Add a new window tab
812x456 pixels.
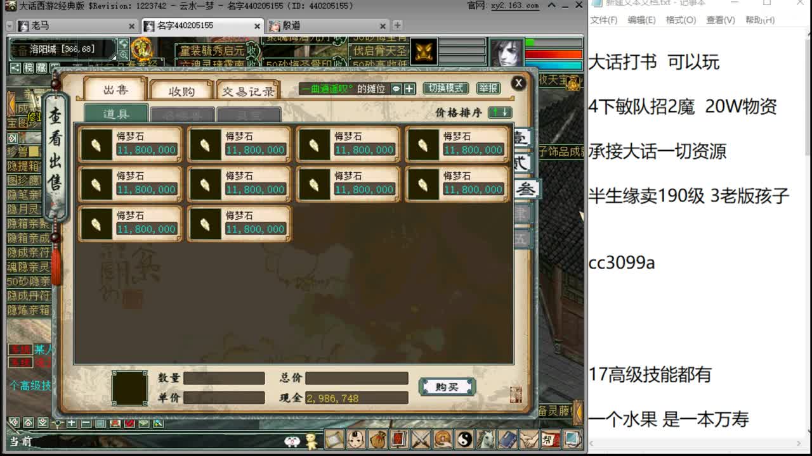[x=397, y=26]
